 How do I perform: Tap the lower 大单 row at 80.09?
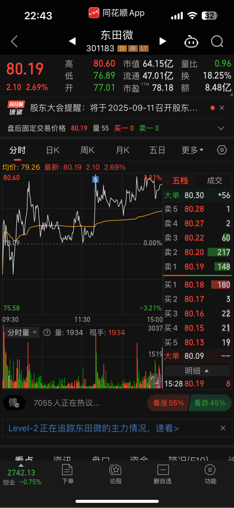click(x=197, y=356)
